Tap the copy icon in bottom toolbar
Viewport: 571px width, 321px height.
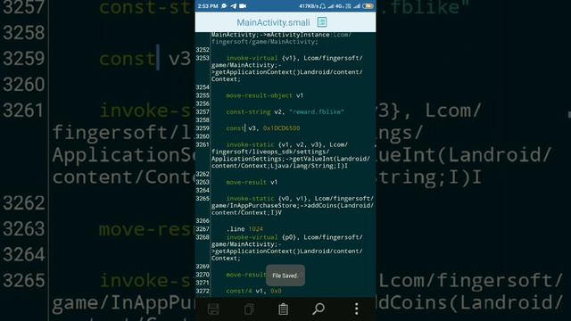pos(249,309)
